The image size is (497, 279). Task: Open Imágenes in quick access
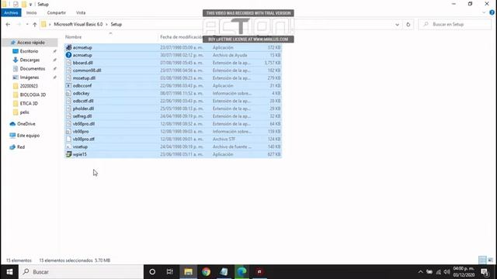(30, 77)
